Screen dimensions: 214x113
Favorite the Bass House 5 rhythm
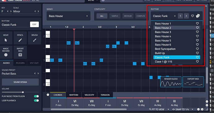click(197, 40)
